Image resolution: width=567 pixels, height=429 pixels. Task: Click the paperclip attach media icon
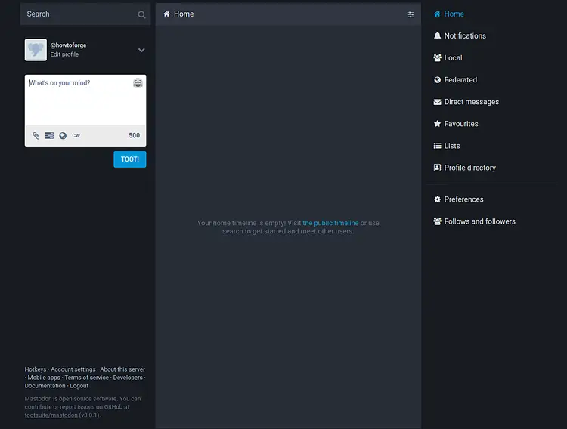click(36, 136)
